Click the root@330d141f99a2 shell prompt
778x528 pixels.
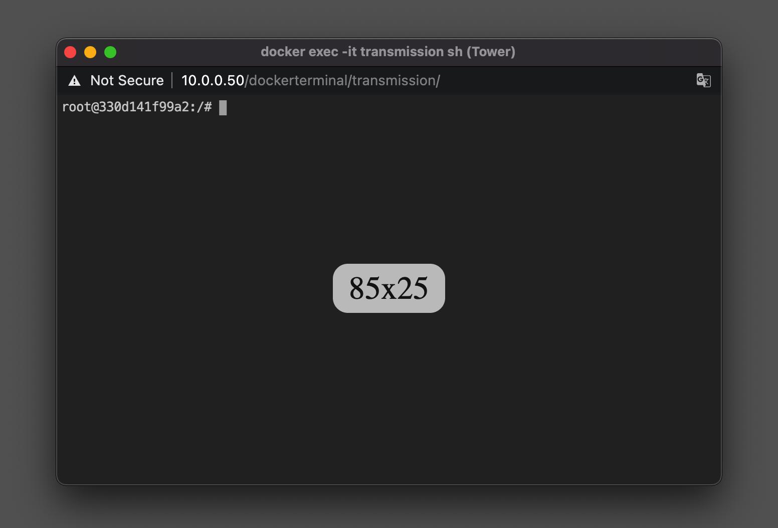[x=137, y=107]
